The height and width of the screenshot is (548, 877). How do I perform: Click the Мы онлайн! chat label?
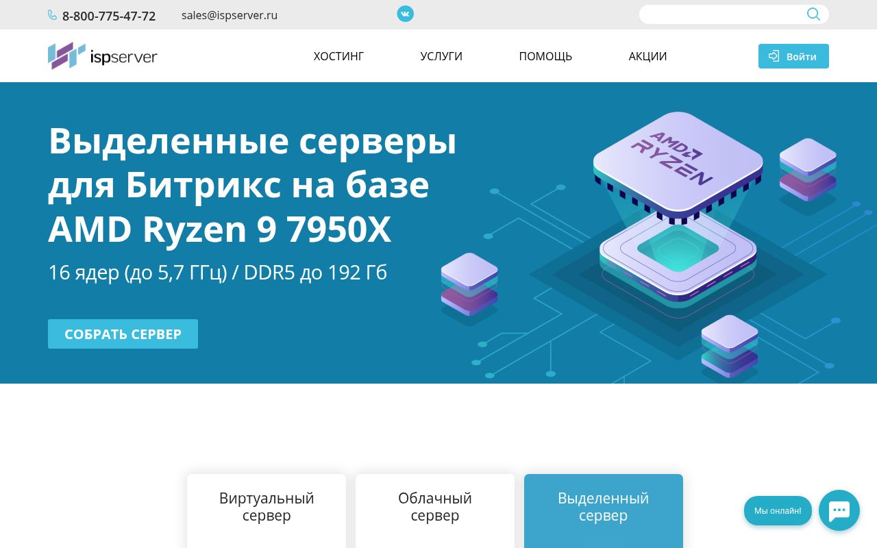click(x=778, y=511)
